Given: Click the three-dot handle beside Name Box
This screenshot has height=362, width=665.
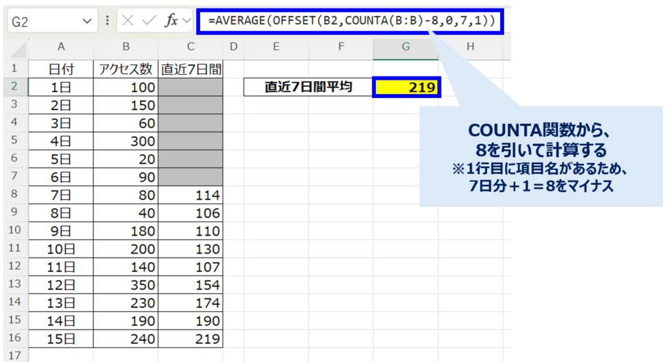Looking at the screenshot, I should click(107, 20).
